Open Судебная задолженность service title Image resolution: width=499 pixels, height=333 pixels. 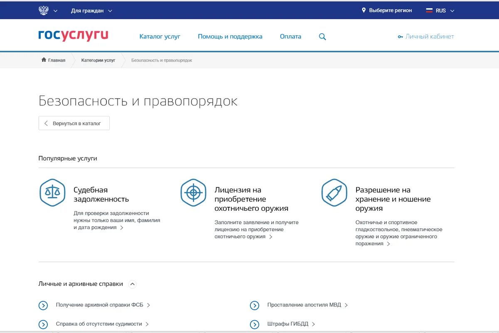[x=101, y=195]
